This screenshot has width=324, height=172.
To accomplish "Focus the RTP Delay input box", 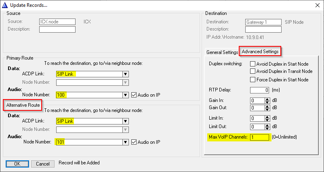I will (259, 89).
